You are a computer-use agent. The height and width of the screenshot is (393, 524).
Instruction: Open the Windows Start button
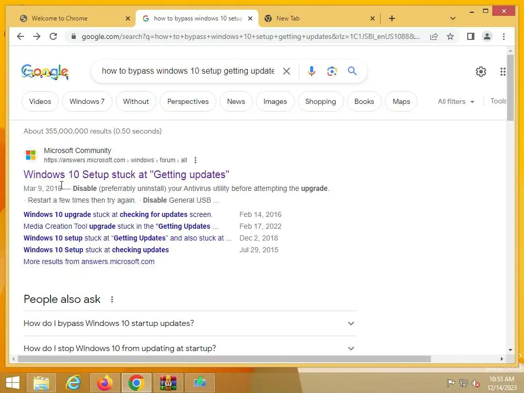tap(13, 383)
